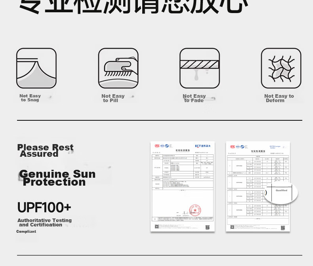Click the 'Not Easy to Fade' label

(x=194, y=98)
